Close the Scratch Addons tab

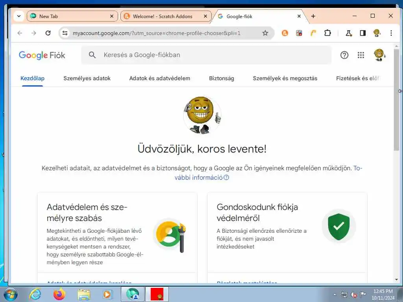(x=205, y=16)
